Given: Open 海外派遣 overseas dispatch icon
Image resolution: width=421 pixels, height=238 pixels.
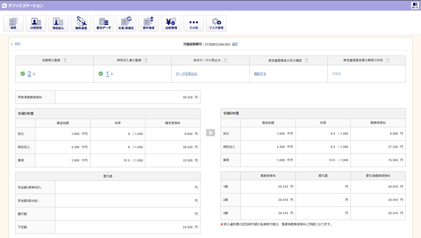Looking at the screenshot, I should pyautogui.click(x=81, y=23).
